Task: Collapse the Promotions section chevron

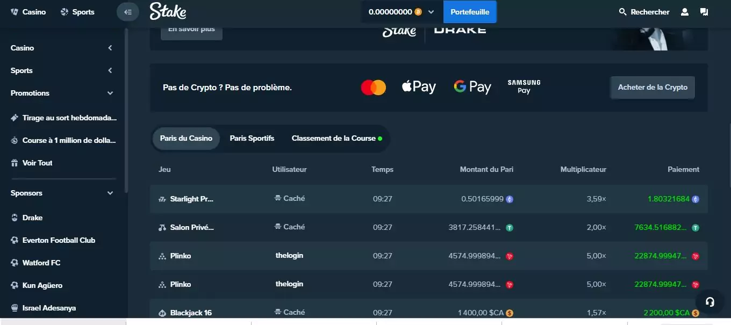Action: coord(110,93)
